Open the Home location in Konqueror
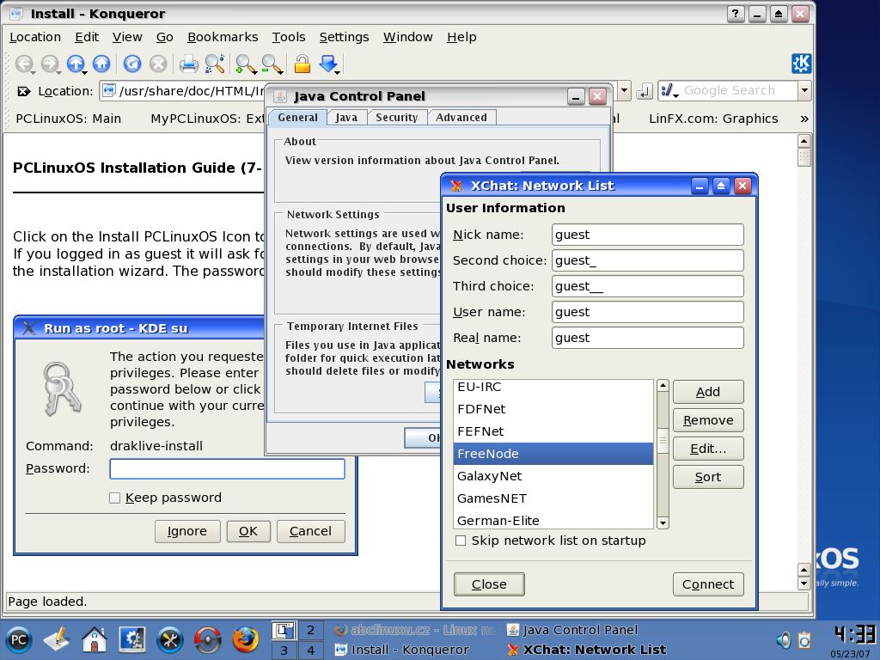The height and width of the screenshot is (660, 880). pyautogui.click(x=101, y=64)
